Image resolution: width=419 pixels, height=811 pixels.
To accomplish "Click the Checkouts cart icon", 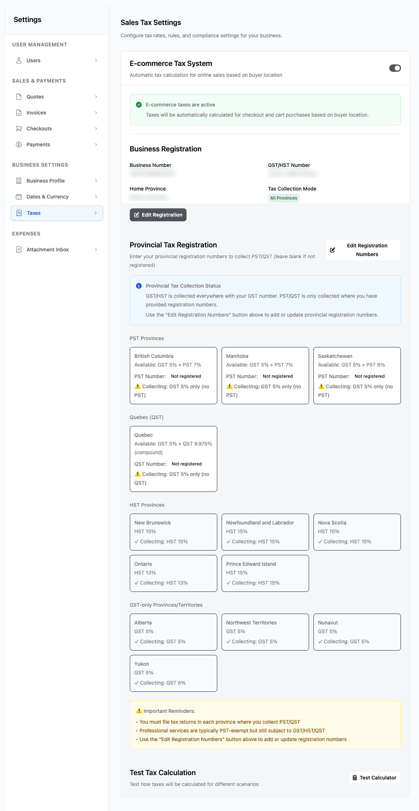I will point(19,129).
